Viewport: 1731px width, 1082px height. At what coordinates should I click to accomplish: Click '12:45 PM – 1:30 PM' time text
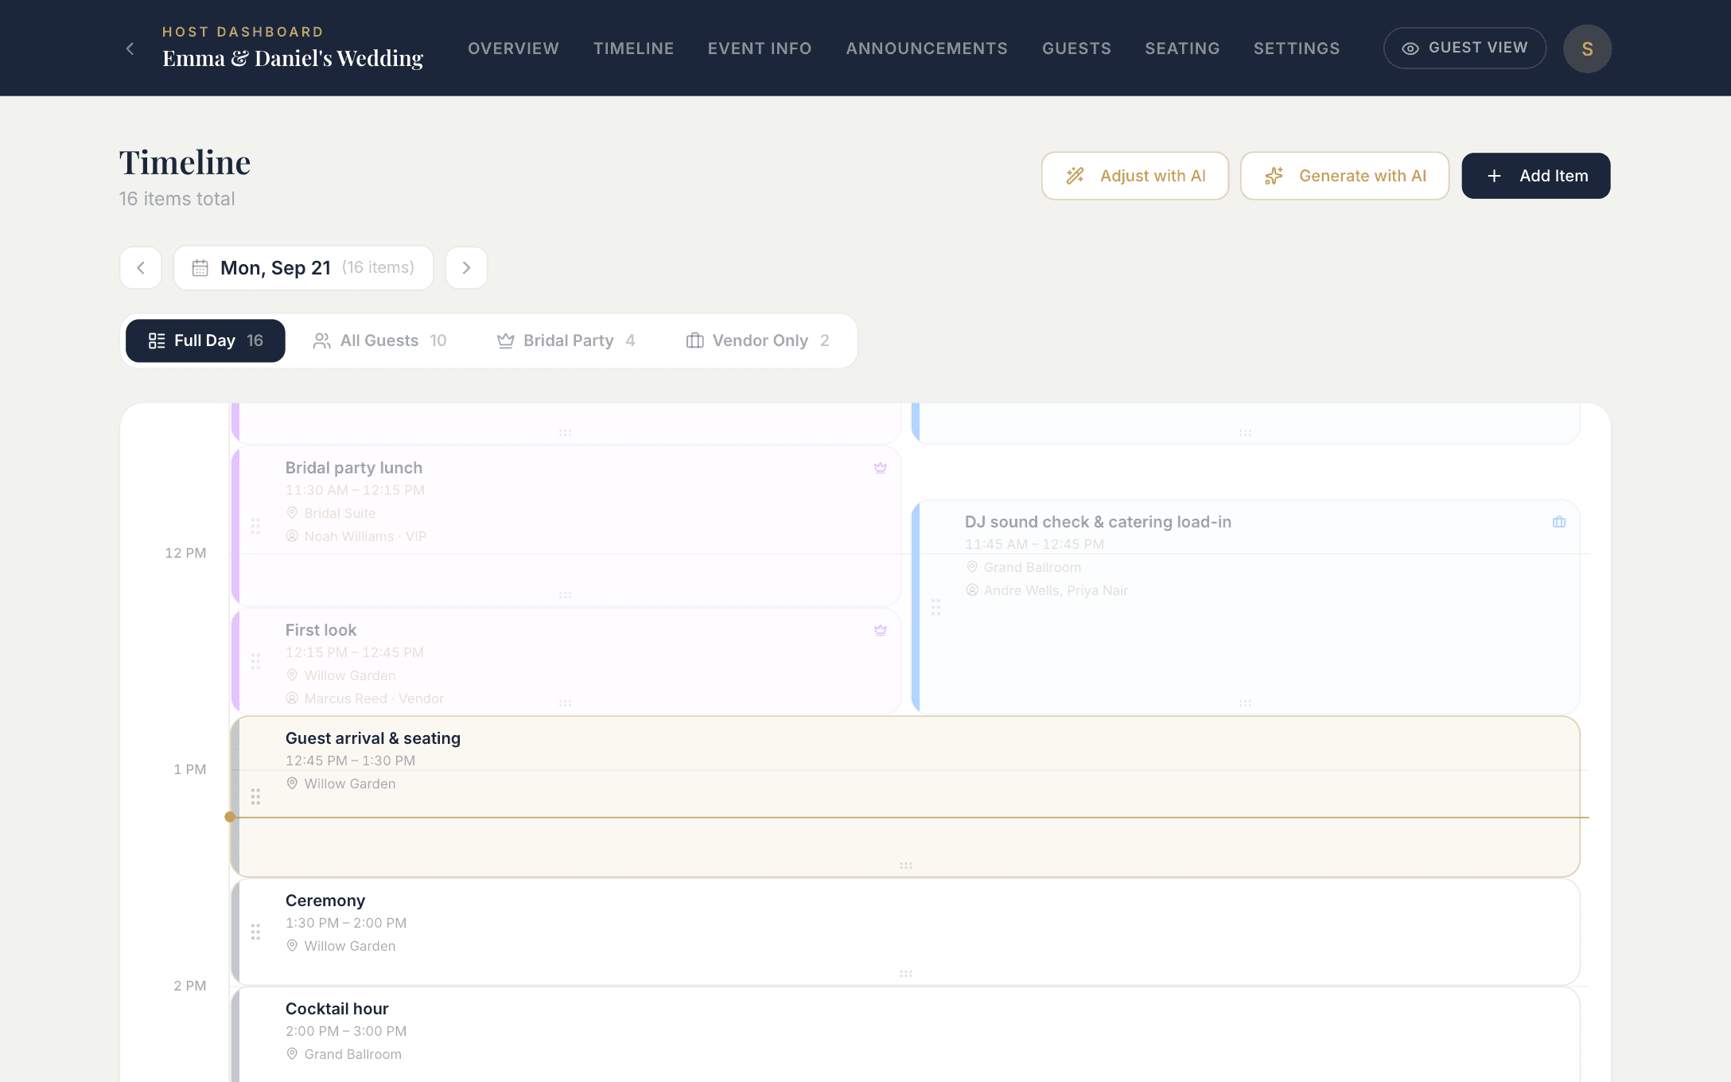point(350,761)
